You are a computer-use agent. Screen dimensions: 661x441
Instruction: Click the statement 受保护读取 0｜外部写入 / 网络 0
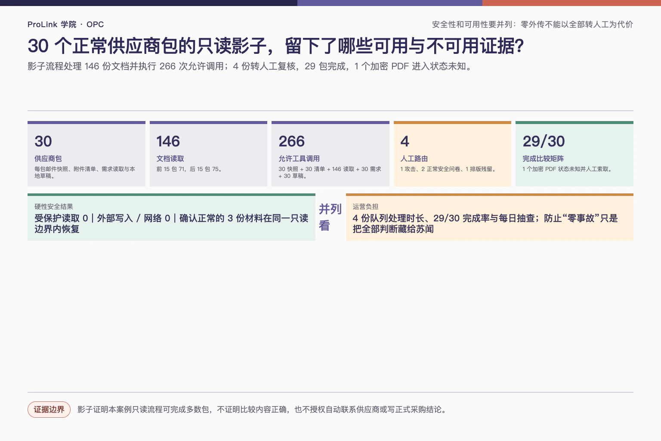171,224
